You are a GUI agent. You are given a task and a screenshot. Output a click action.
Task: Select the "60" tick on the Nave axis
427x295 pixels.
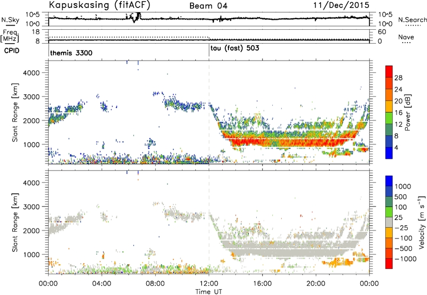pos(382,32)
